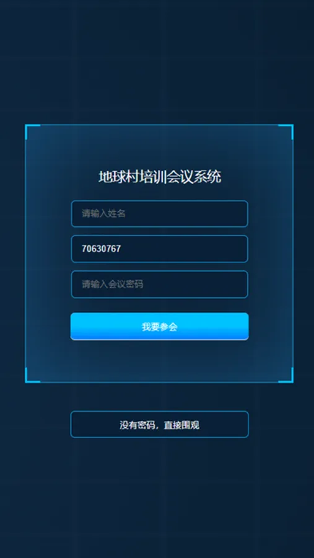Click the bottom-right corner bracket of login panel

coord(286,376)
